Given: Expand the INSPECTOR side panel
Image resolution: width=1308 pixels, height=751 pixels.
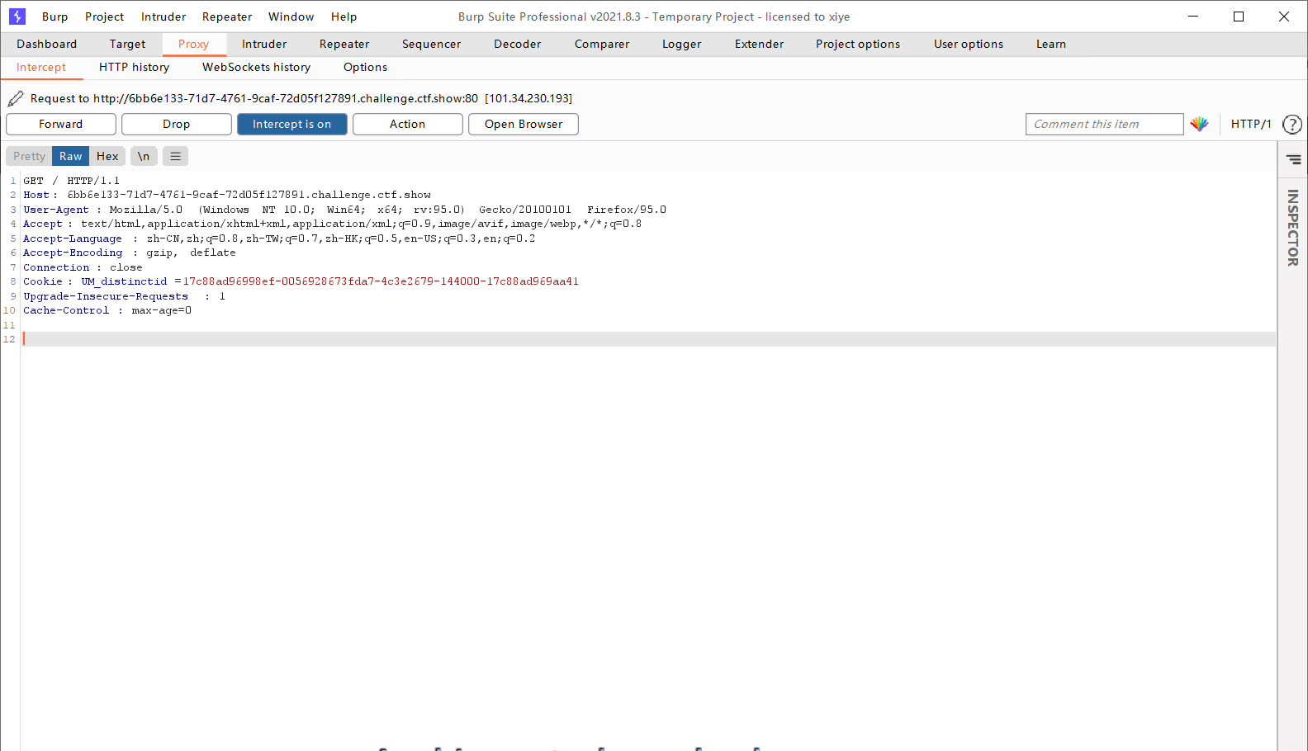Looking at the screenshot, I should pos(1293,228).
